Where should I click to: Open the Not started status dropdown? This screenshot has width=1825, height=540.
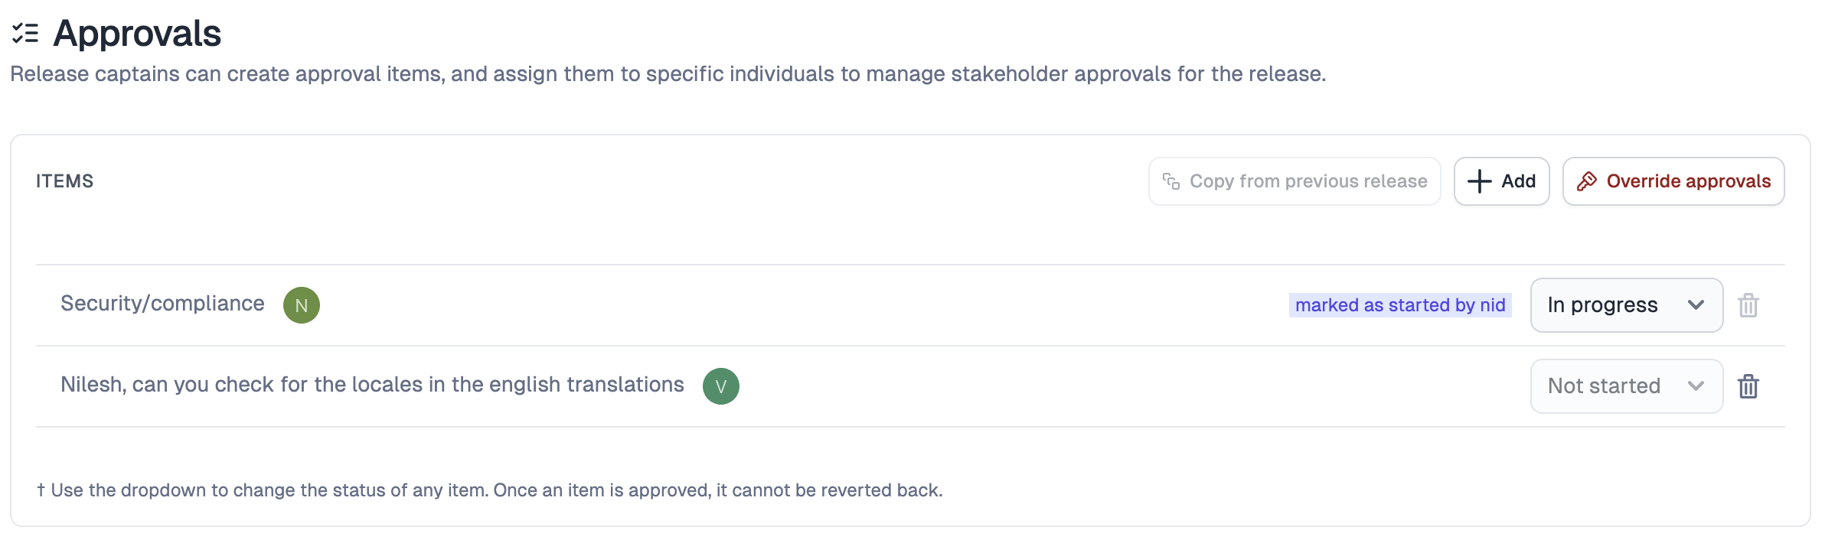pos(1627,386)
